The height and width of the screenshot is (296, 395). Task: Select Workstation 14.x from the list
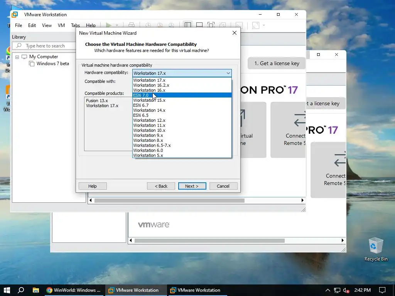[182, 110]
